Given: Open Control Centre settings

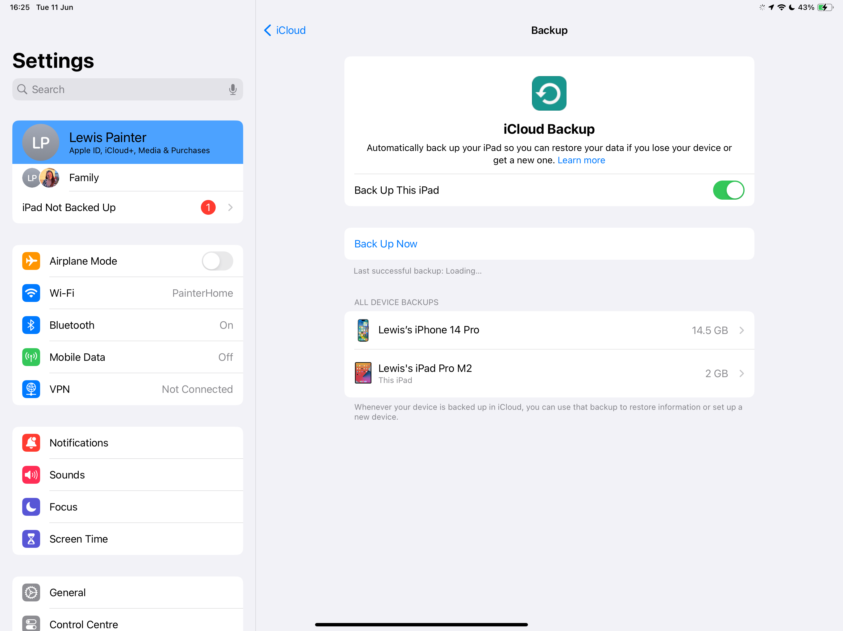Looking at the screenshot, I should pos(128,620).
